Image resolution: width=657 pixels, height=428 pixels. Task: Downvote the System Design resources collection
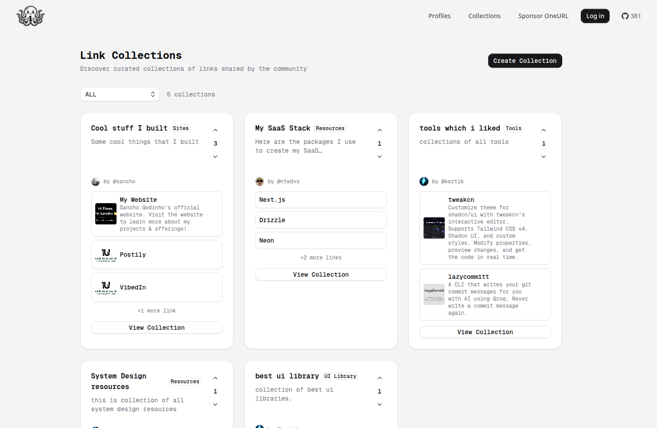(215, 405)
